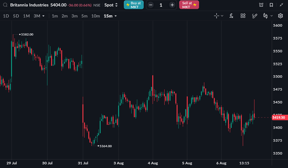Open the chart layout grid icon
The width and height of the screenshot is (288, 168).
click(243, 16)
